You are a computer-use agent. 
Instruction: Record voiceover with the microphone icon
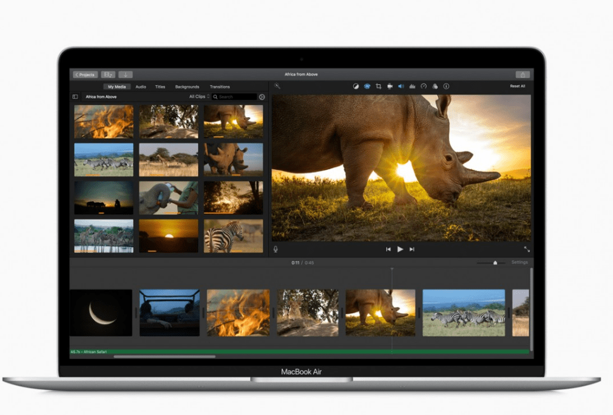coord(276,249)
